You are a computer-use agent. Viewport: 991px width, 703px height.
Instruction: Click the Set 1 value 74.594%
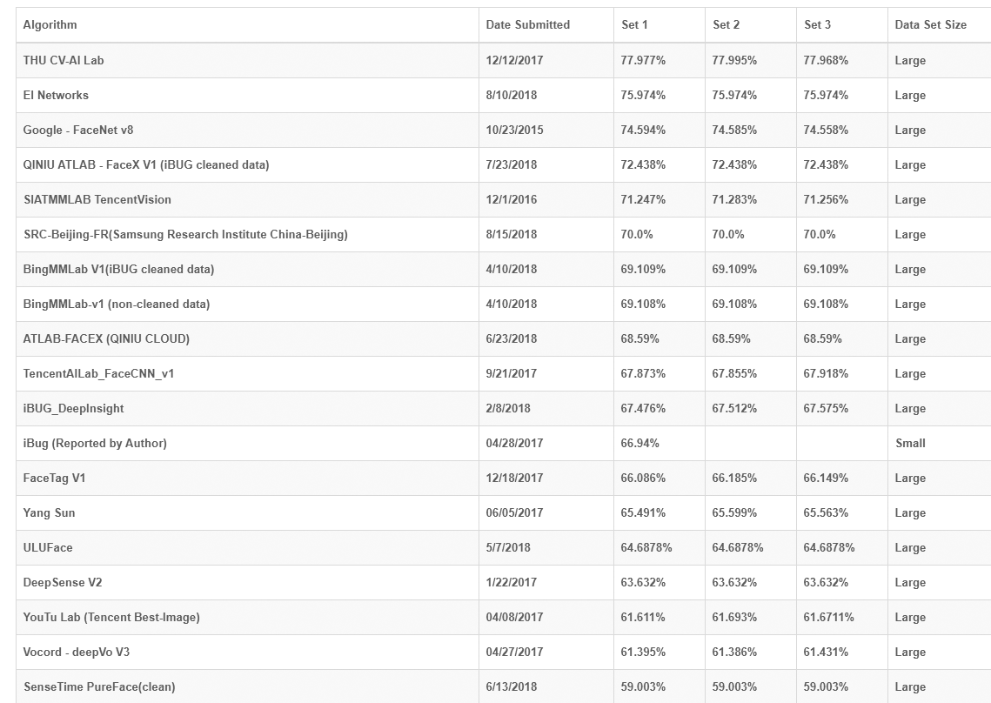643,130
